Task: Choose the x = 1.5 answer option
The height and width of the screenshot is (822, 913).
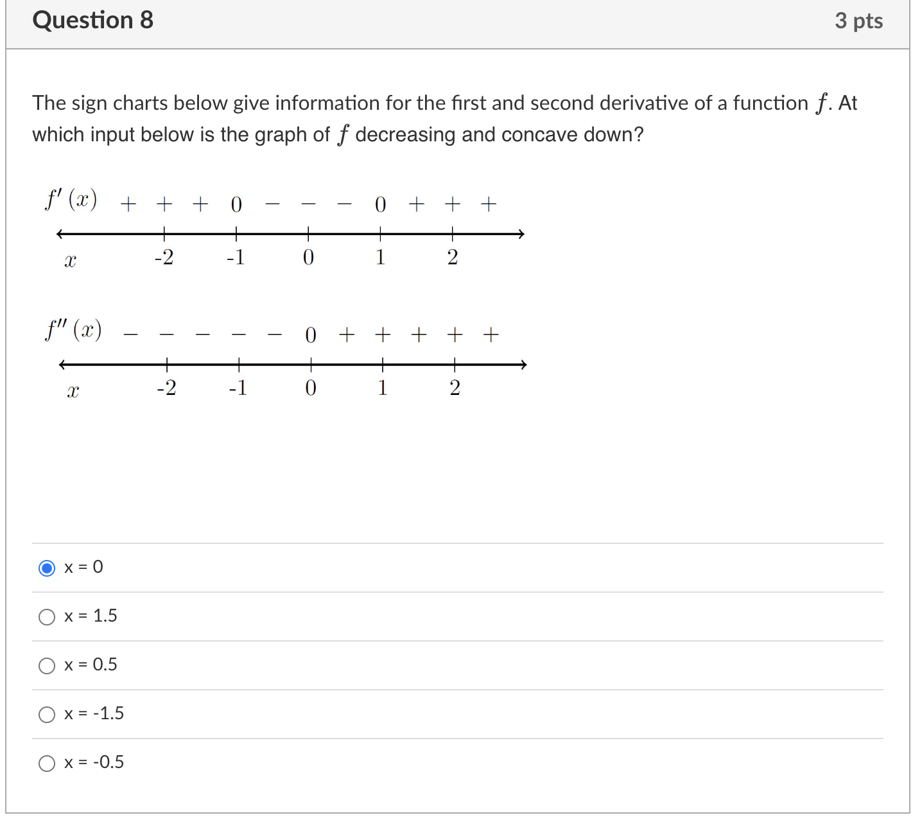Action: (47, 617)
